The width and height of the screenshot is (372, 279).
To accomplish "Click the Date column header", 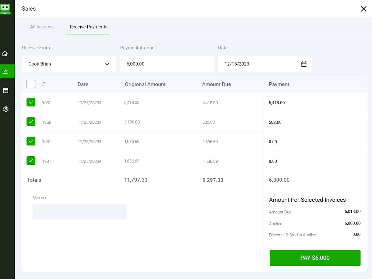I will point(83,84).
